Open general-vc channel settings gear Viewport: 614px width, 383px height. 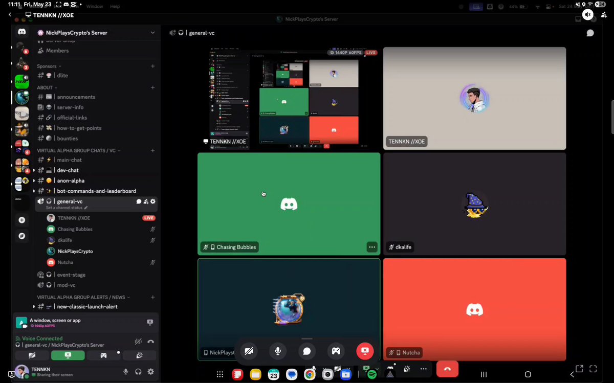click(152, 201)
